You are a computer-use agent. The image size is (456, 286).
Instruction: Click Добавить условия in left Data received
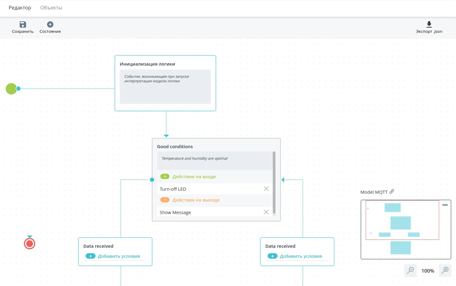coord(119,256)
